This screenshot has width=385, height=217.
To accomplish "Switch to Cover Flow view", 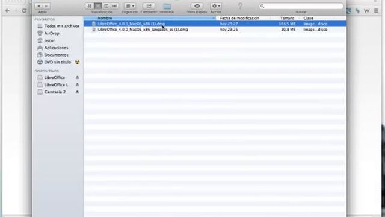I will (x=114, y=6).
